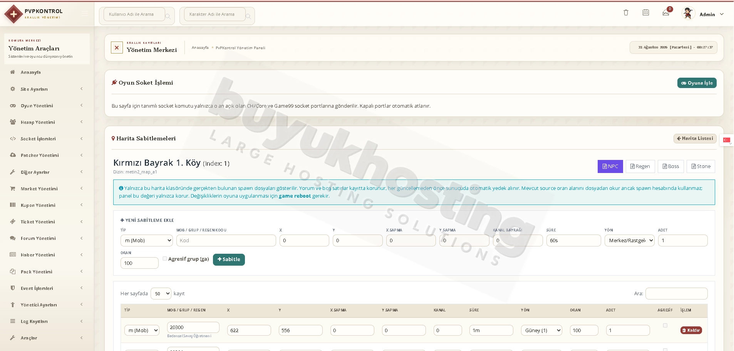Click the Event İşlemleri shield icon
The height and width of the screenshot is (351, 734).
[13, 288]
